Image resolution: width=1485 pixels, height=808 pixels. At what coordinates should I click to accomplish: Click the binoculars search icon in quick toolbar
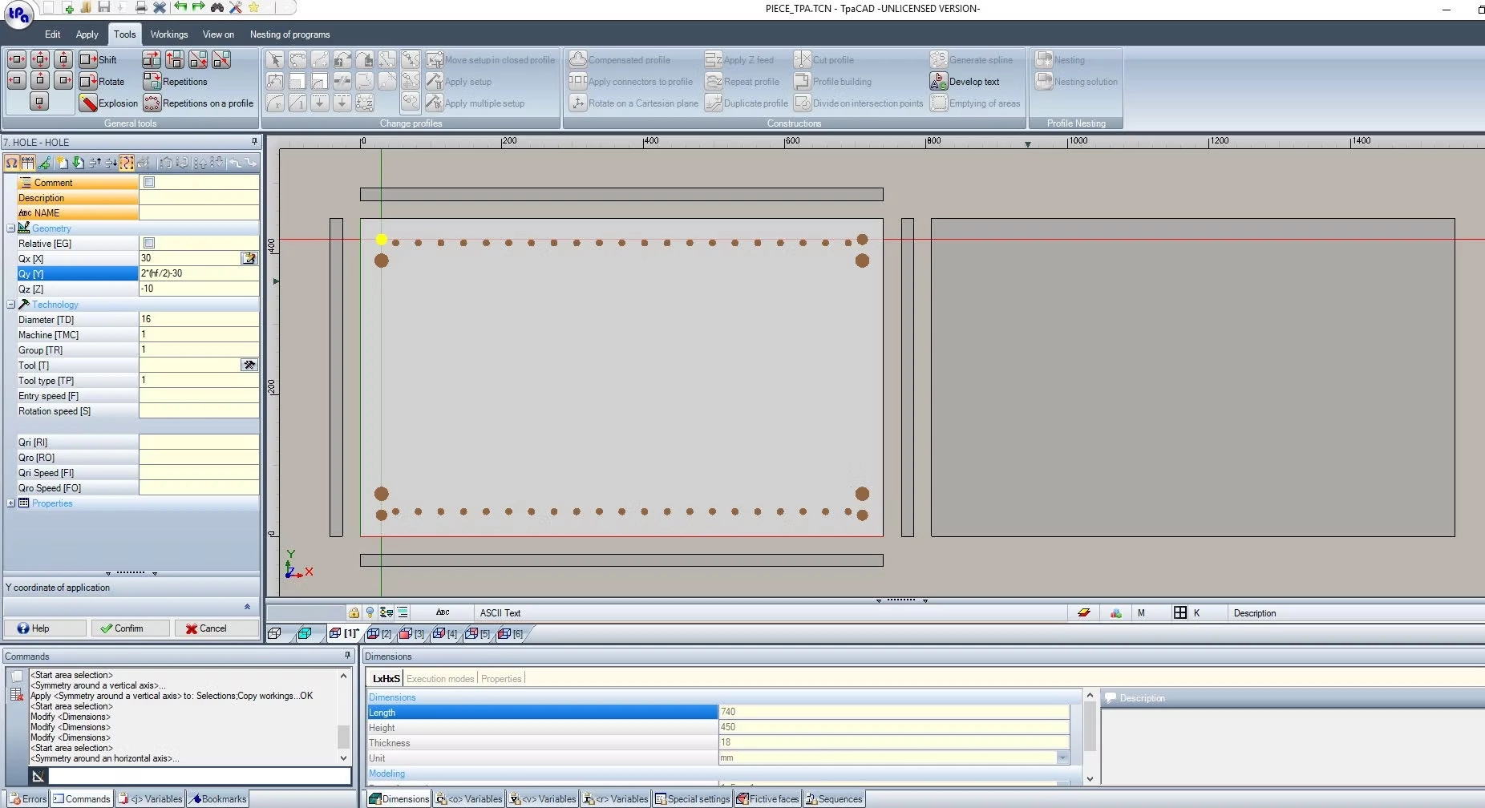[x=217, y=7]
